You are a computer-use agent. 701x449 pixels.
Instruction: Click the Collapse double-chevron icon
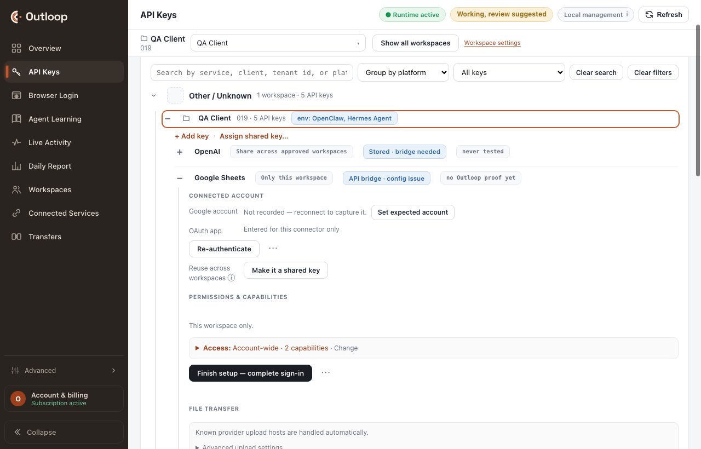pos(18,432)
